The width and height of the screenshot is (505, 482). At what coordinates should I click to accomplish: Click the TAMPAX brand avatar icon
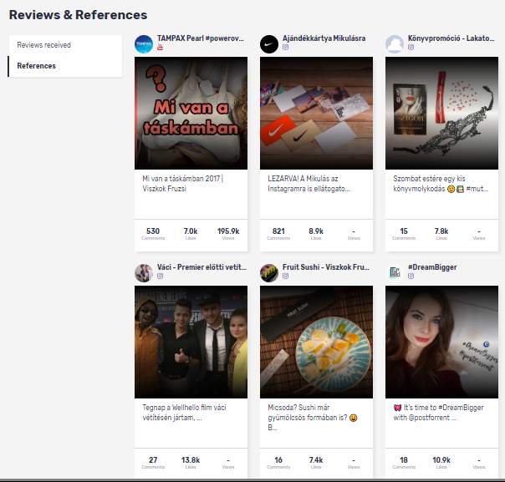click(x=144, y=44)
